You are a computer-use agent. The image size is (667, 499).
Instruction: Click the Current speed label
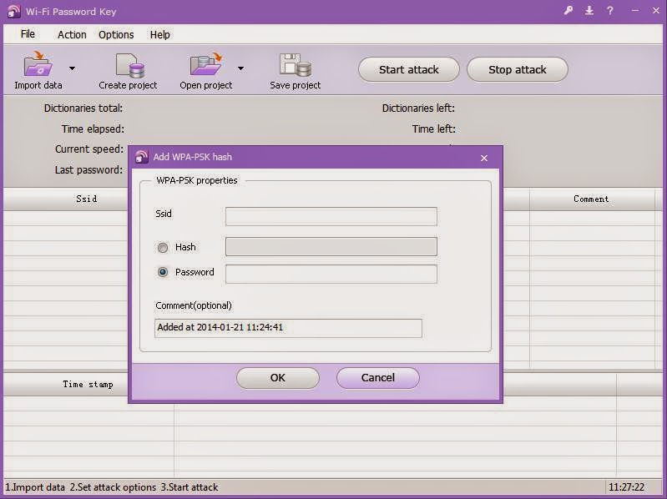pos(89,149)
